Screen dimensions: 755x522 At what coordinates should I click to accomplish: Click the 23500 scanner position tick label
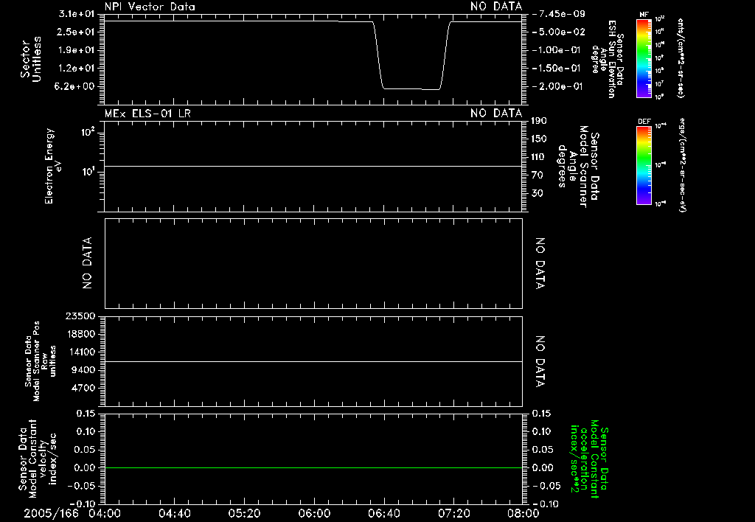(x=80, y=316)
